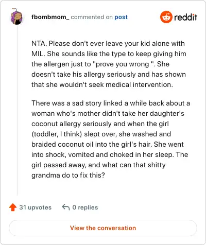The width and height of the screenshot is (206, 245).
Task: Click the words "braided coconut oil"
Action: [x=62, y=144]
